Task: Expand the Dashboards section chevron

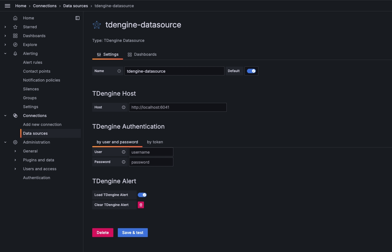Action: (5, 36)
